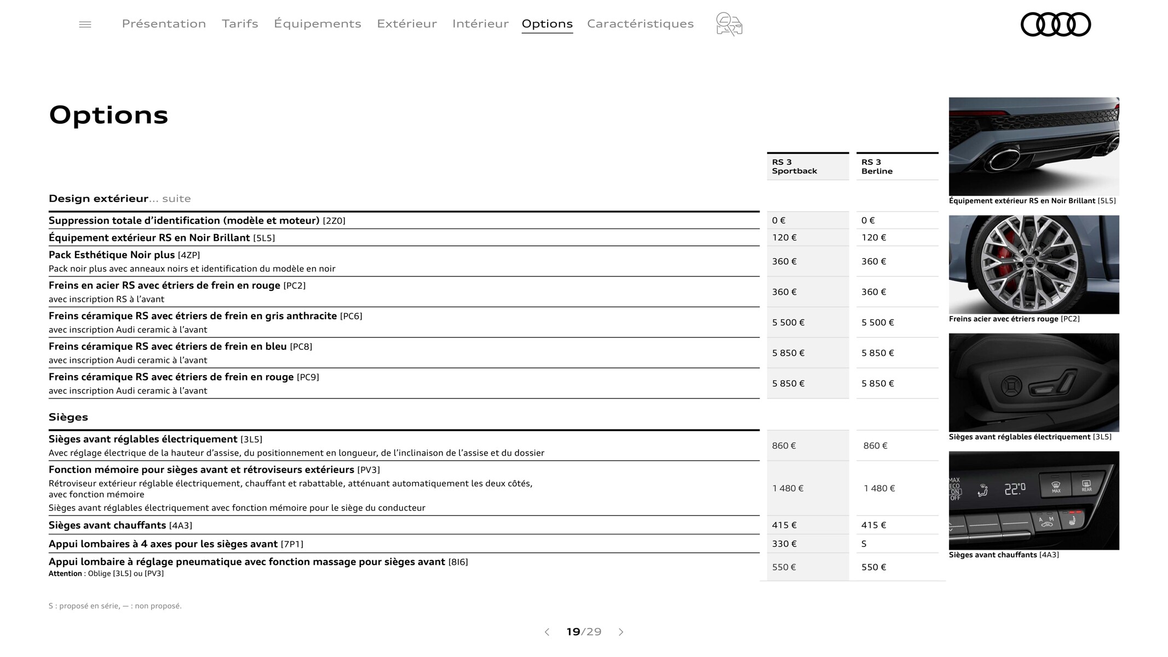
Task: Click the Noir Brillant exterior thumbnail
Action: (x=1034, y=146)
